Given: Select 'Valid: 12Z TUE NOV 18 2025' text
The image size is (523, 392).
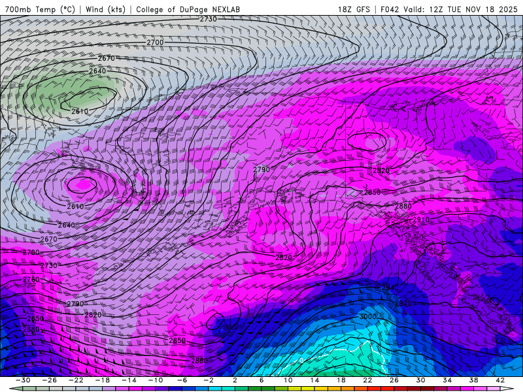Looking at the screenshot, I should [460, 9].
